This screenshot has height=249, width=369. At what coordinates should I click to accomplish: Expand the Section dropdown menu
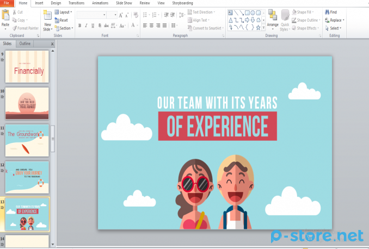[x=64, y=28]
